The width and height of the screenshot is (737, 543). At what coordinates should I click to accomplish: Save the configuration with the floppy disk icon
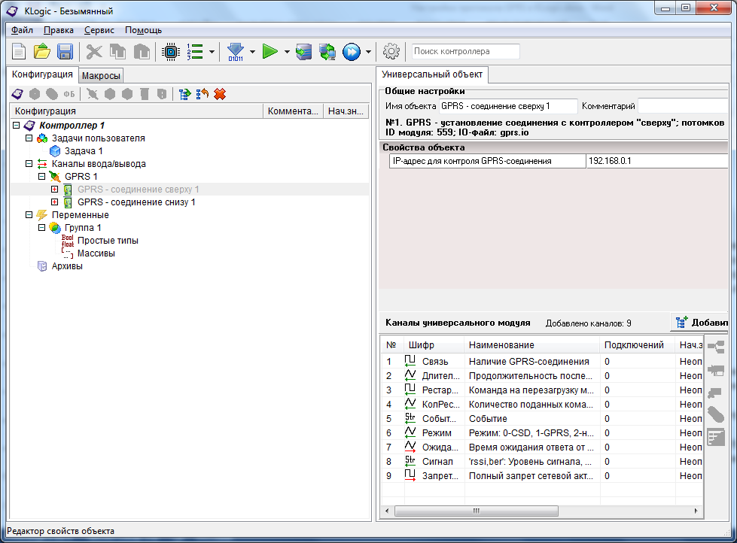(x=65, y=52)
